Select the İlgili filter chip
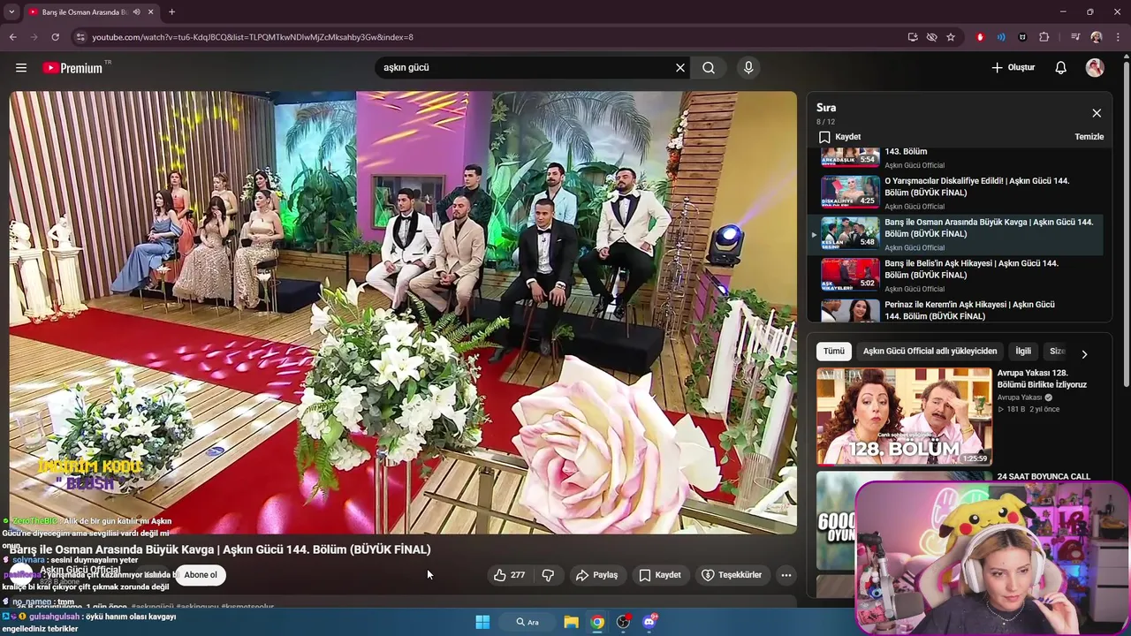 tap(1023, 352)
